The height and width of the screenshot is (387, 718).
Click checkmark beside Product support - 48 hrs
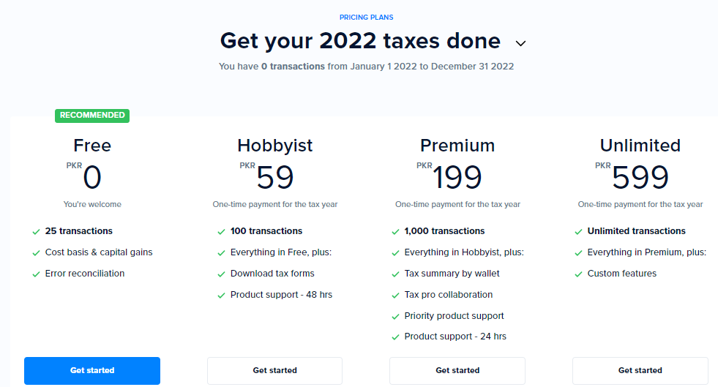221,296
